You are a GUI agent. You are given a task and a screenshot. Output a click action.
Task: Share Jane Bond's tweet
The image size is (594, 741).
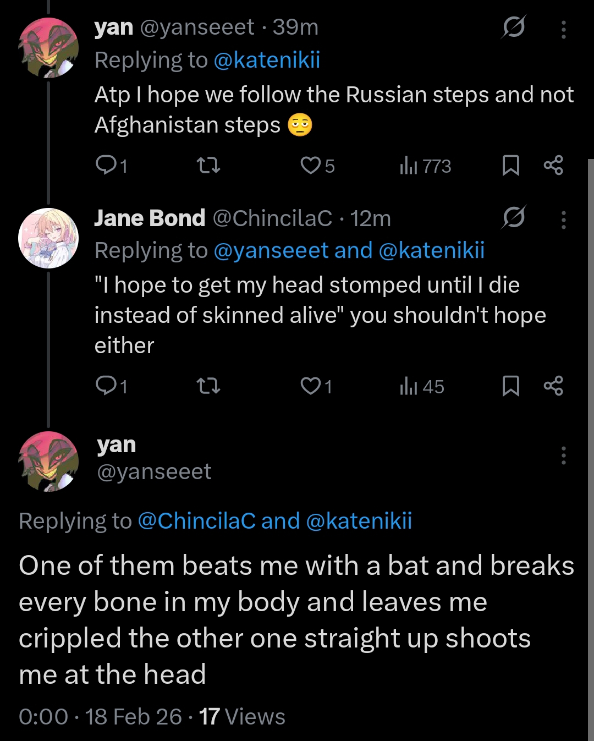point(553,386)
